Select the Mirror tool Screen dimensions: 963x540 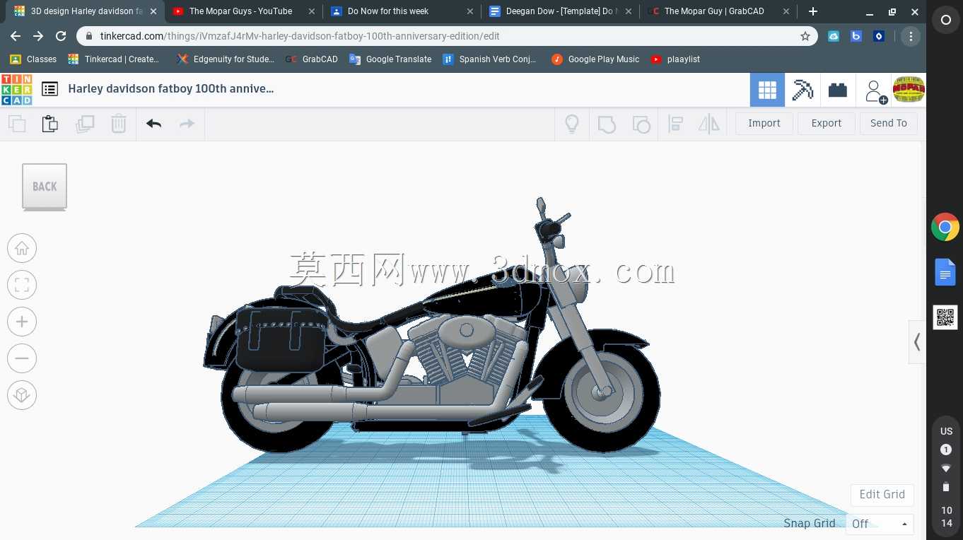coord(709,124)
